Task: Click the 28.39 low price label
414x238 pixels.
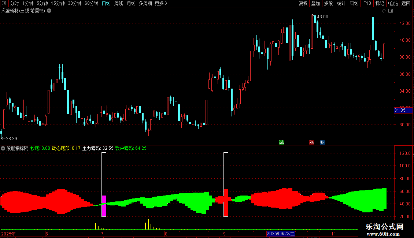Action: [x=11, y=138]
